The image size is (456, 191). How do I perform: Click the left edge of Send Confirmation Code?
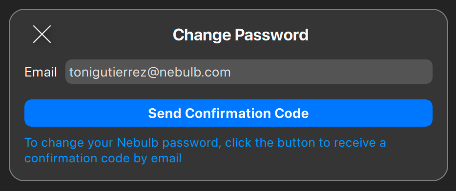coord(32,113)
